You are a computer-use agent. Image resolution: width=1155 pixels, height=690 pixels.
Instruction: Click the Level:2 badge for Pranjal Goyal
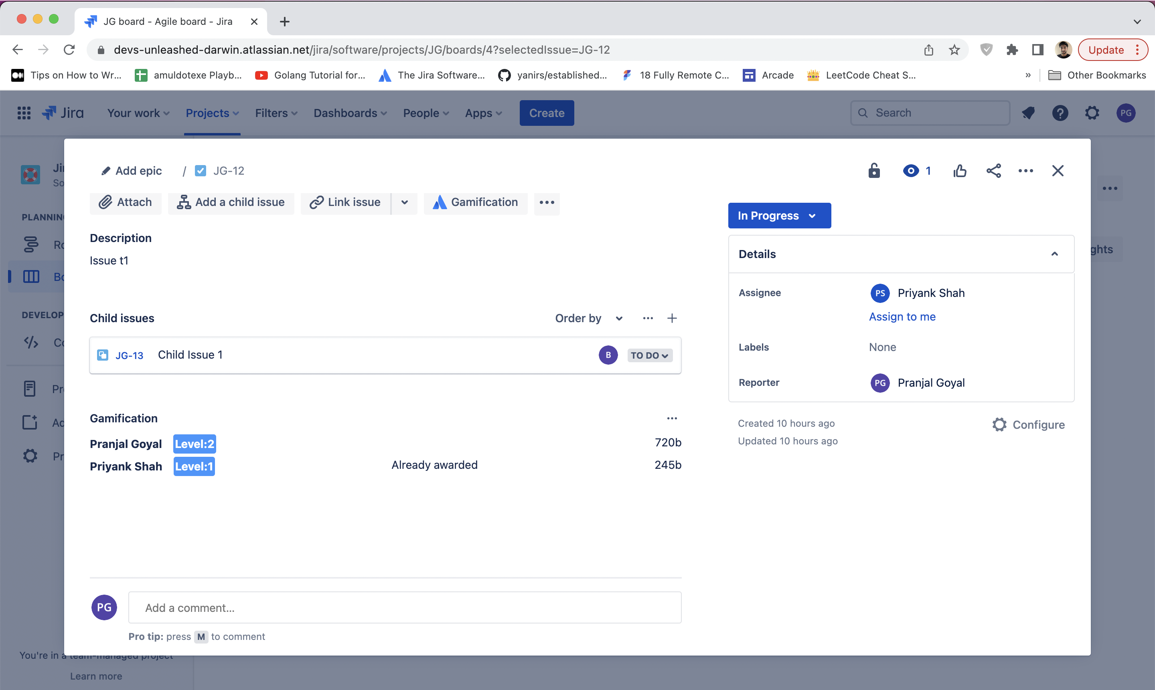pos(194,444)
